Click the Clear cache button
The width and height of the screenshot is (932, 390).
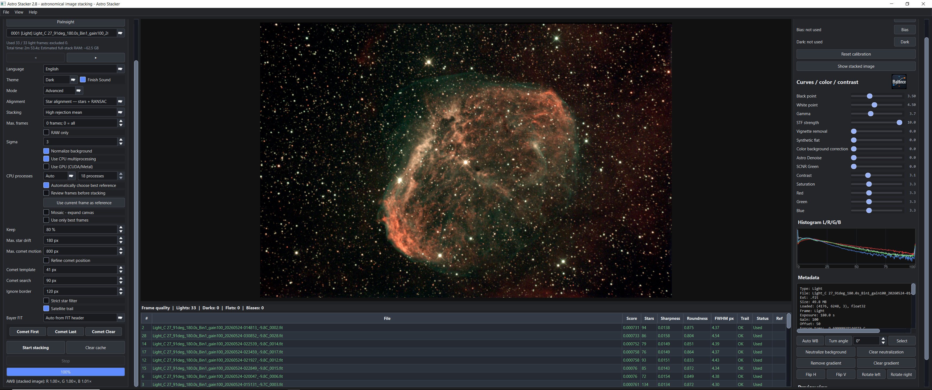coord(96,348)
